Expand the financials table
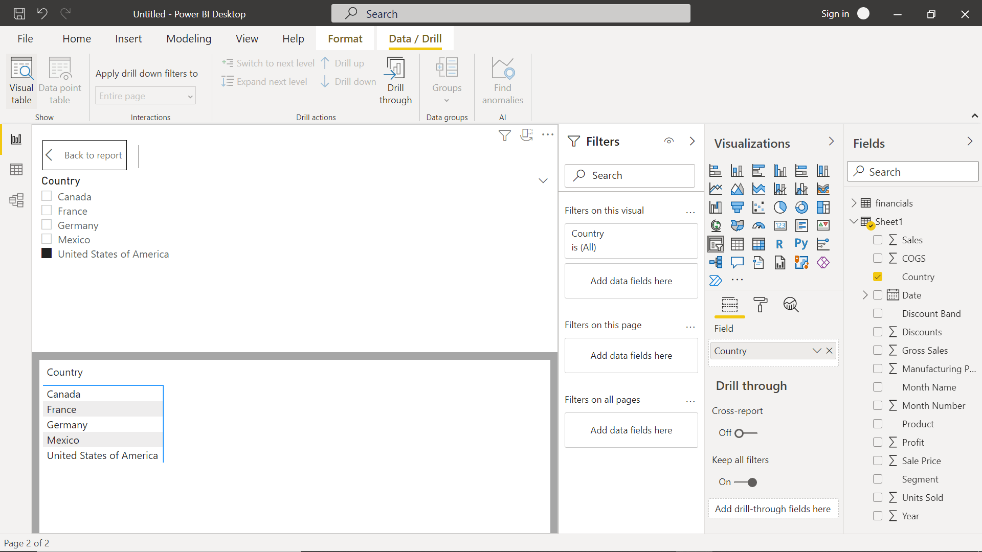982x552 pixels. (853, 202)
